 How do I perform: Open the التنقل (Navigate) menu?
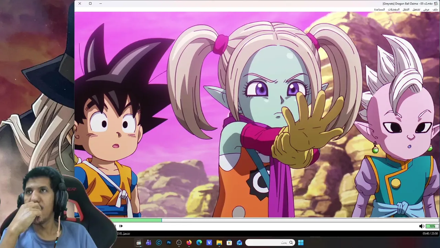coord(406,9)
